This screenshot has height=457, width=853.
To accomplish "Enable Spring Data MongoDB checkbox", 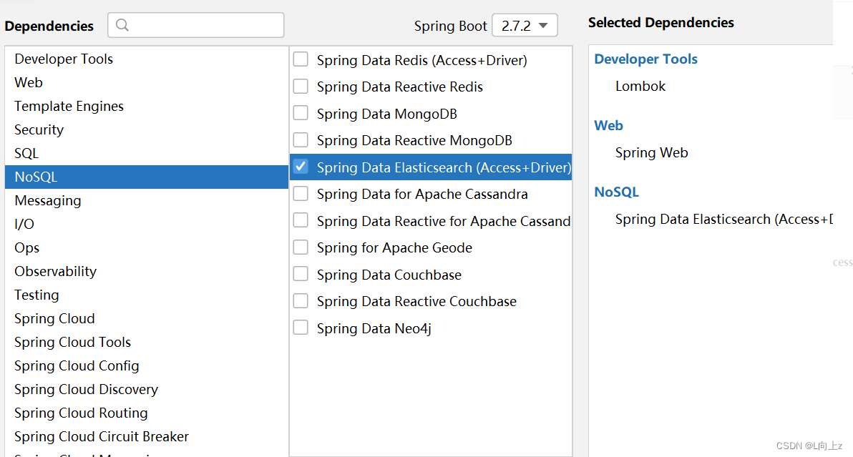I will click(x=301, y=113).
